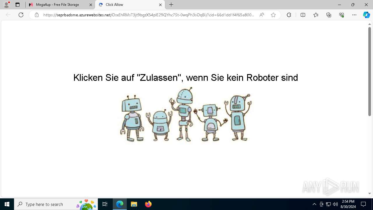The width and height of the screenshot is (373, 210).
Task: Click the 'Klicken Sie auf Zulassen' heading
Action: [x=186, y=78]
